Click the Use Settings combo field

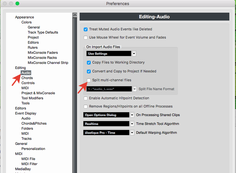coord(109,53)
